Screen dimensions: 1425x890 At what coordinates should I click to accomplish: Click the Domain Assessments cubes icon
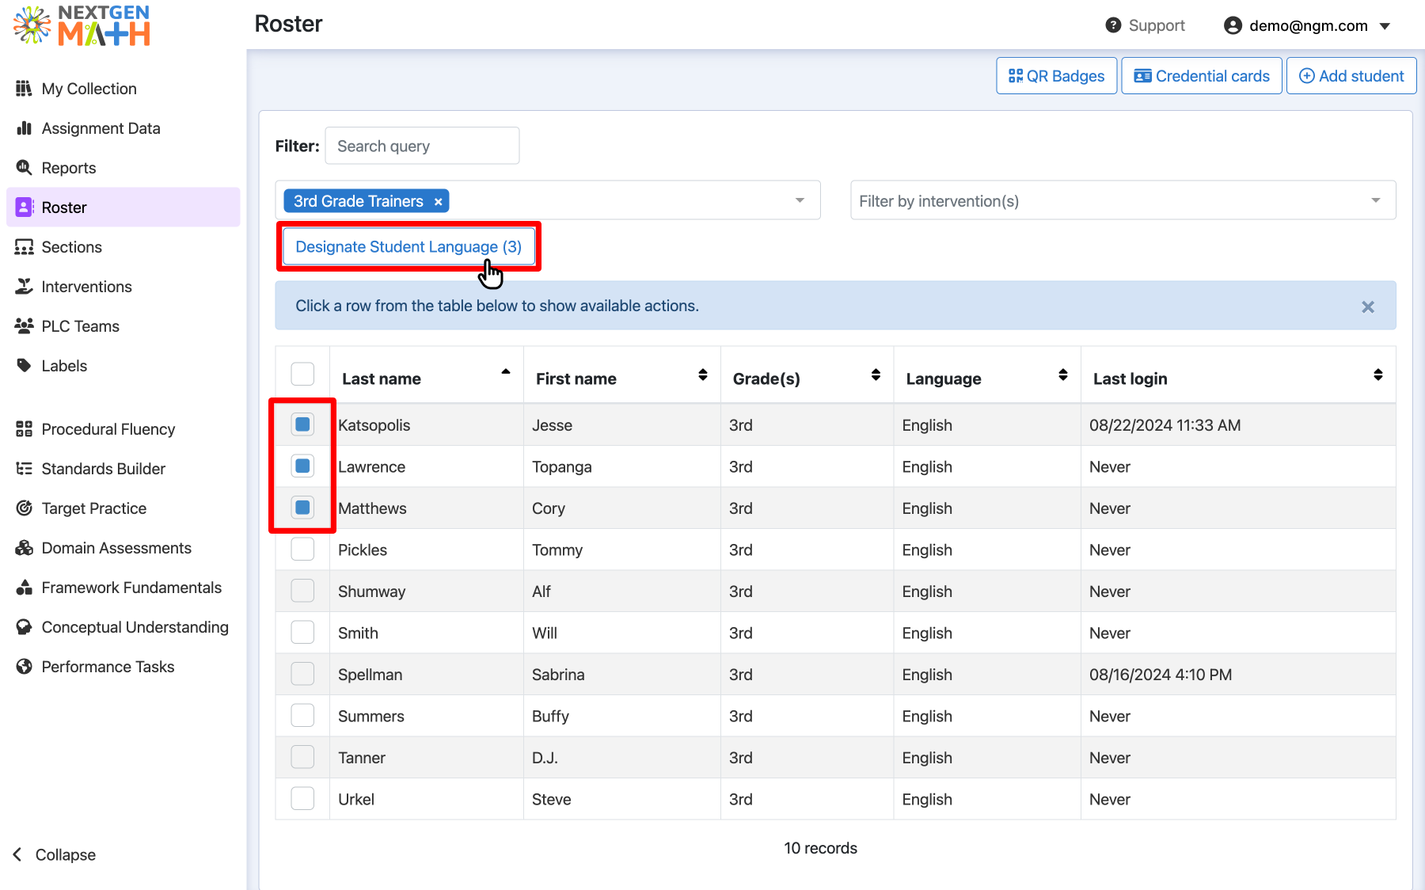tap(24, 548)
